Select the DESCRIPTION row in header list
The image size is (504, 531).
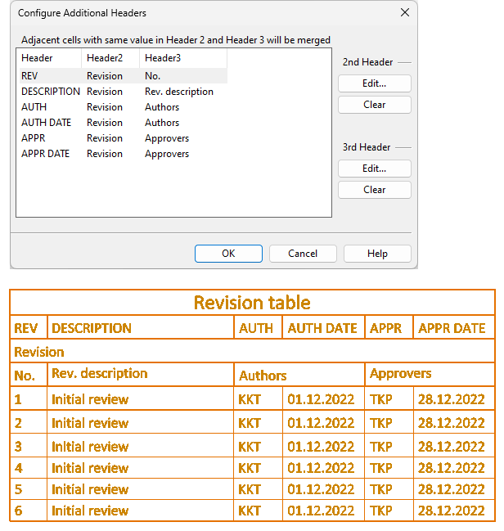(50, 92)
